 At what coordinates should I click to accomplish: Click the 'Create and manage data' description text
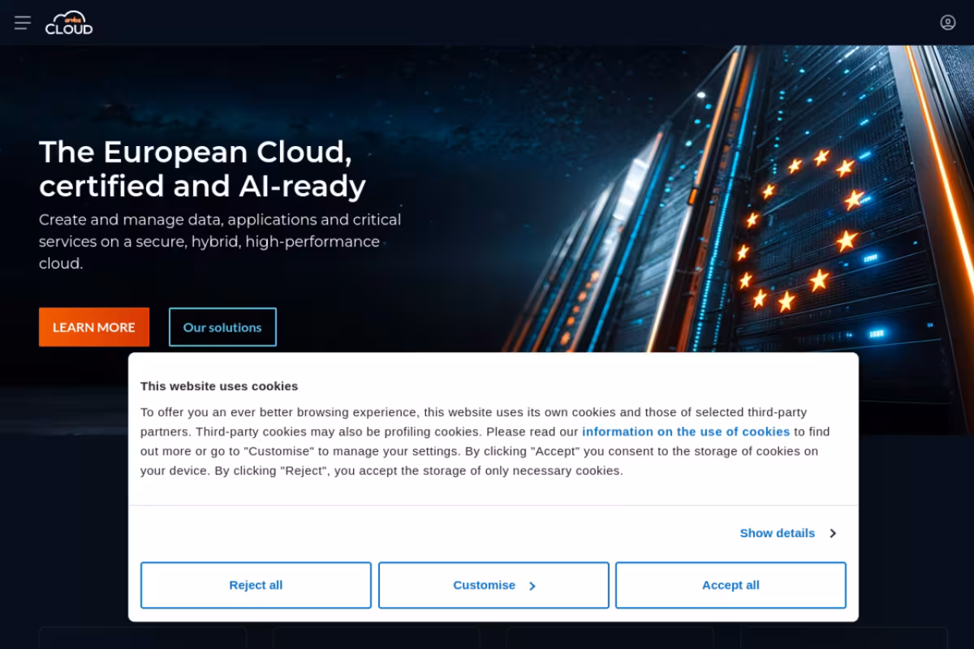[220, 242]
